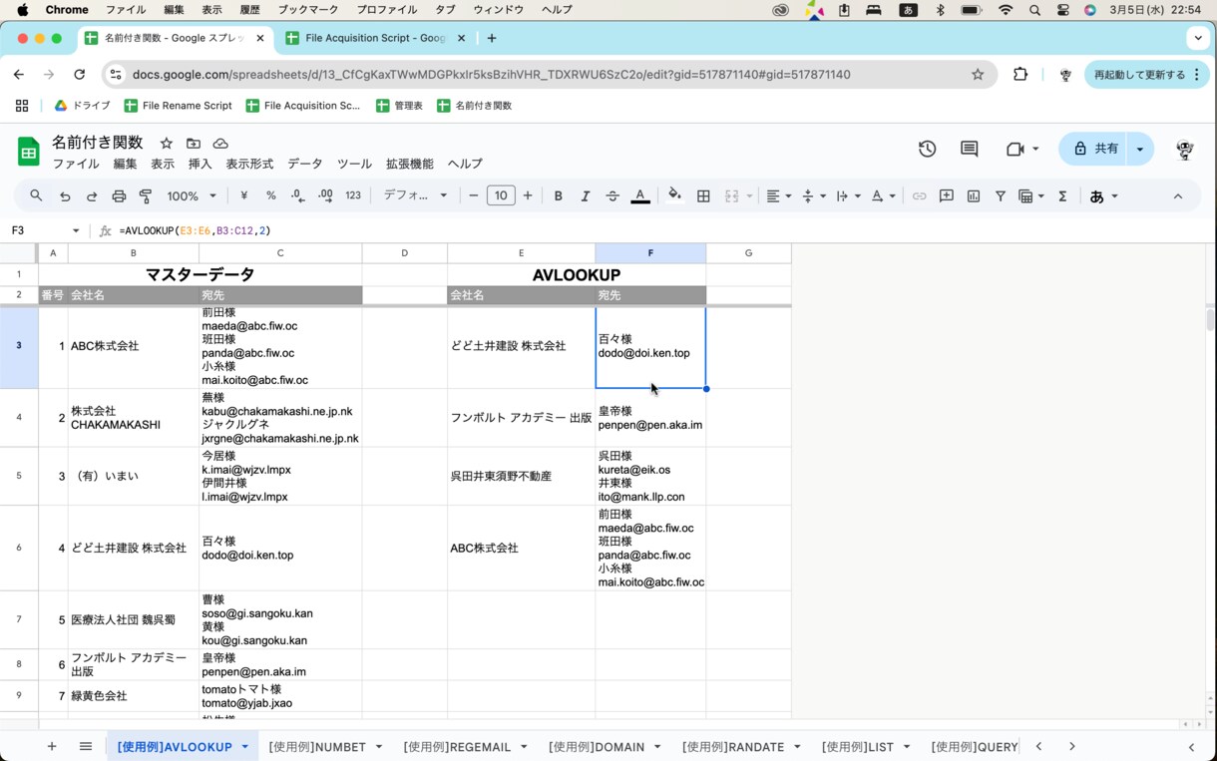Open the 拡張機能 menu

410,164
